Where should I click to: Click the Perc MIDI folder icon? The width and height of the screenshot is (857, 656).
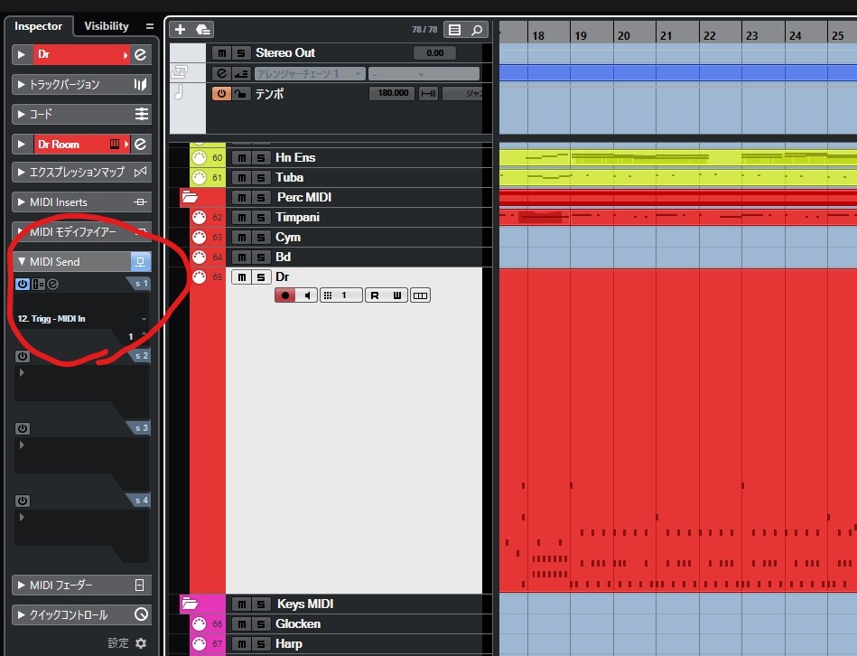[190, 197]
